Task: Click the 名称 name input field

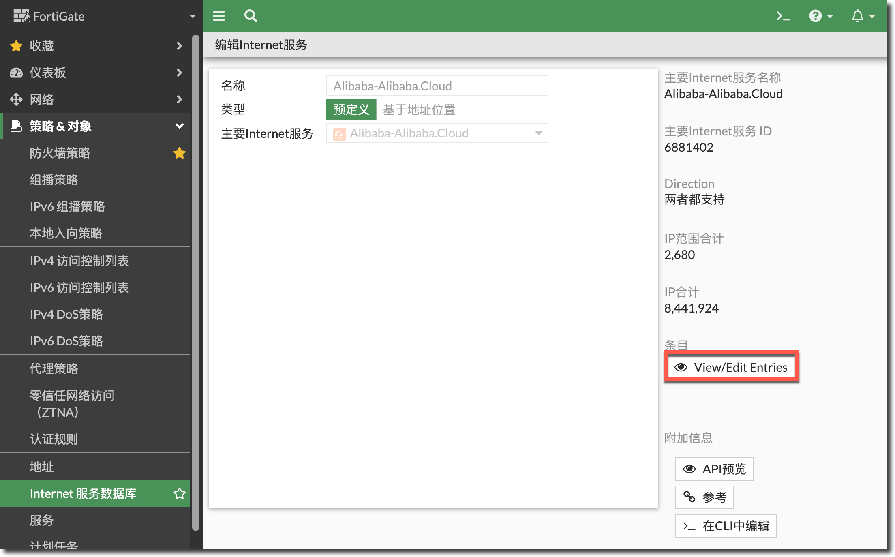Action: click(437, 86)
